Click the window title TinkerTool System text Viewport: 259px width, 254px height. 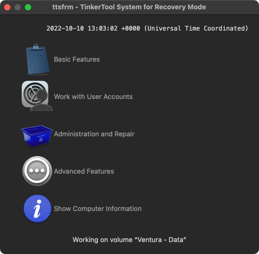click(129, 7)
